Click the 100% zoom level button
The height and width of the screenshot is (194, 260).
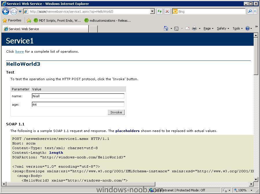[x=240, y=190]
